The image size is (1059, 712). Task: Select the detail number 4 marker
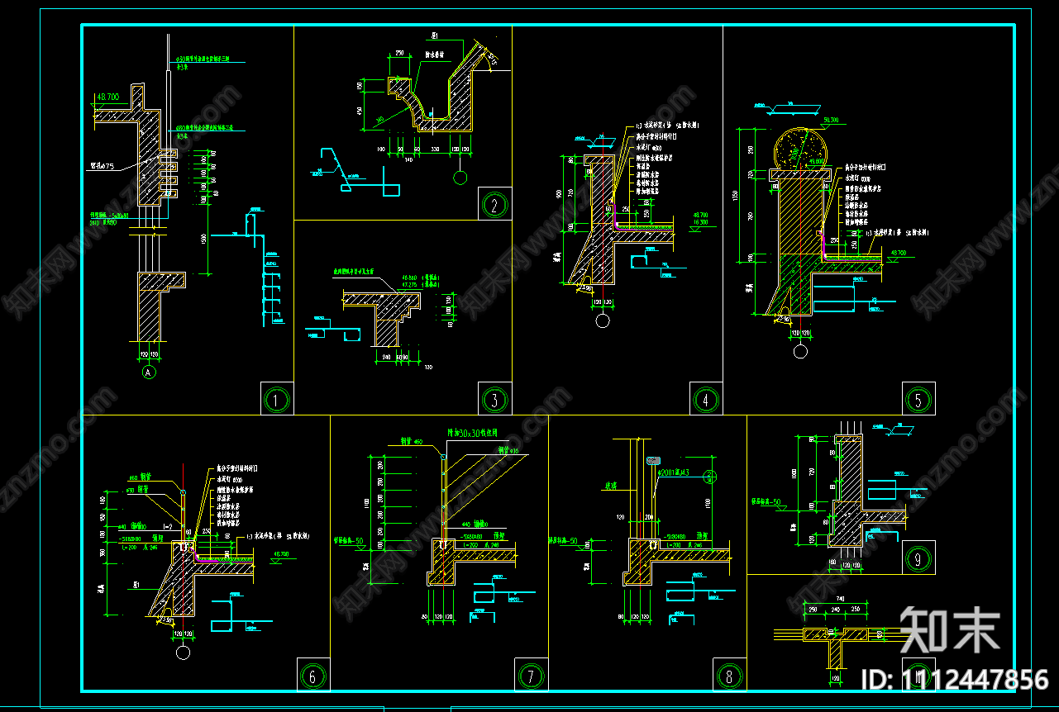coord(705,401)
